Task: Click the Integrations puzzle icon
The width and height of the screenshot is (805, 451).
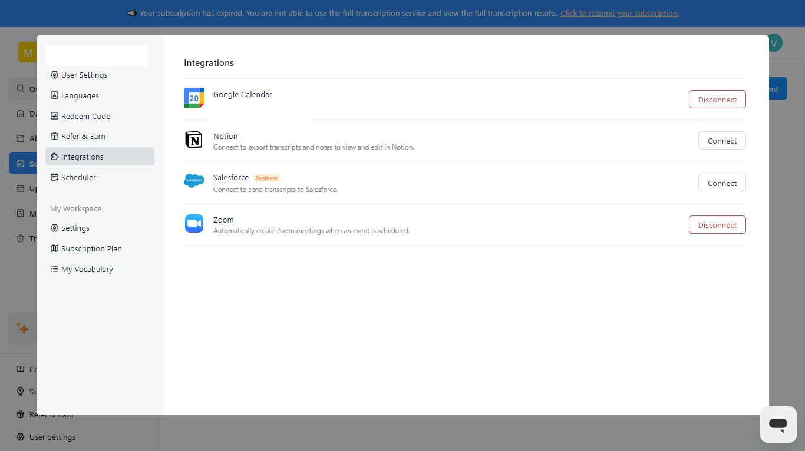Action: coord(54,157)
